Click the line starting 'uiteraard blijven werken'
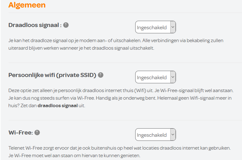Screen dimensions: 242x160 (81, 48)
